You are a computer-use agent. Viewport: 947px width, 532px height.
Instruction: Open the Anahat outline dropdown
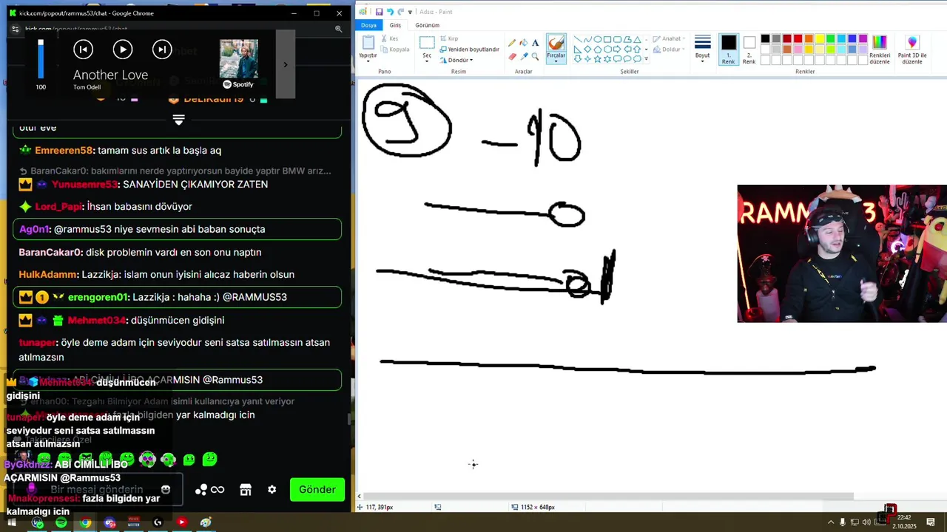coord(670,38)
